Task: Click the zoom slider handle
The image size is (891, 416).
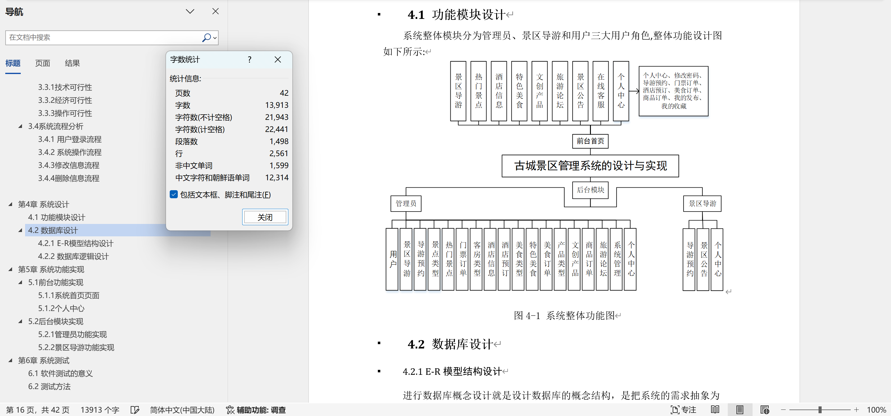Action: [x=820, y=410]
